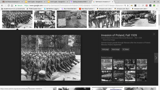The image size is (160, 90).
Task: Select motorcycles on road result thumbnail
Action: (x=72, y=19)
